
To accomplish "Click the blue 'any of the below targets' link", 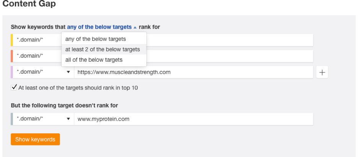I will click(99, 27).
